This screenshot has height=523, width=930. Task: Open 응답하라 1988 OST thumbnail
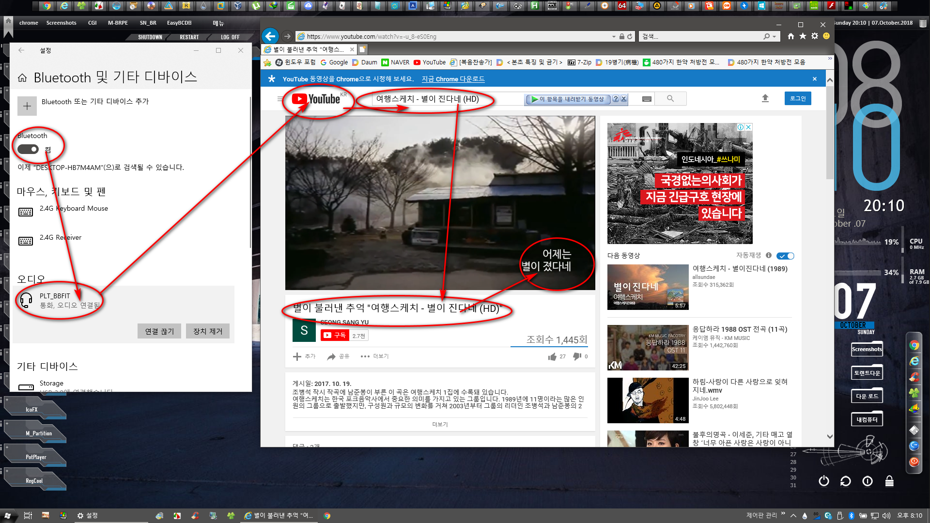(x=648, y=347)
